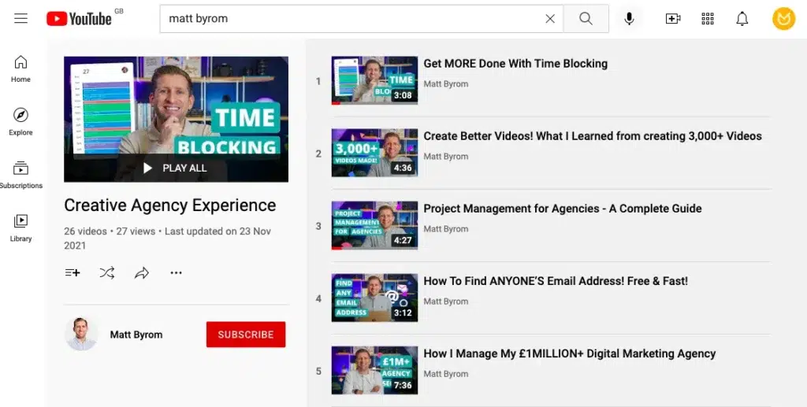Open Explore in sidebar
The width and height of the screenshot is (807, 407).
tap(21, 121)
